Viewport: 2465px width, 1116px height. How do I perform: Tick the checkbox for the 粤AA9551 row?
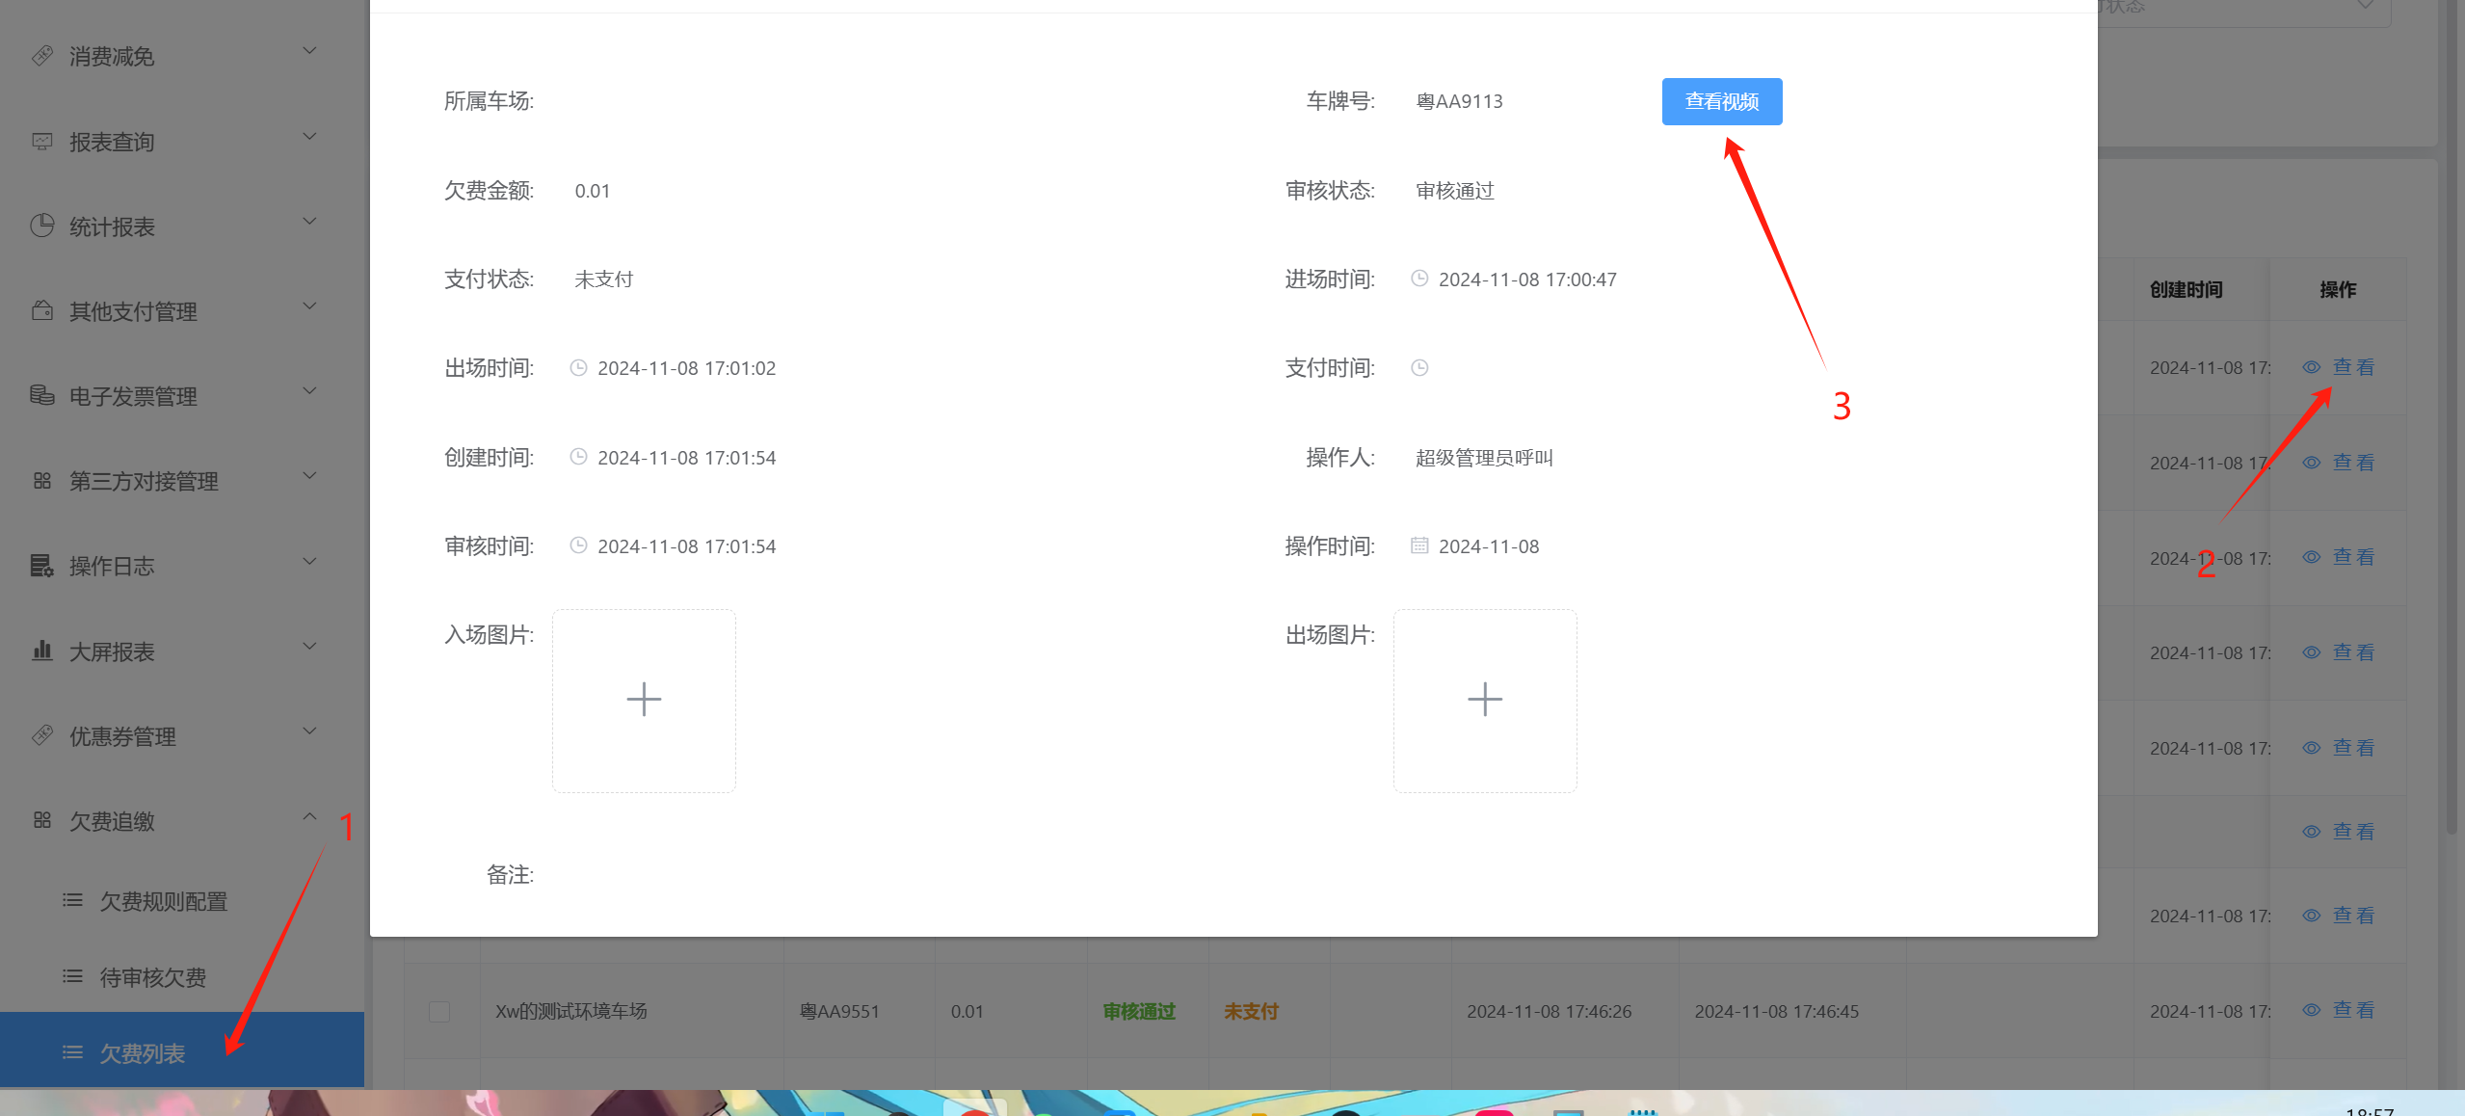click(439, 1011)
